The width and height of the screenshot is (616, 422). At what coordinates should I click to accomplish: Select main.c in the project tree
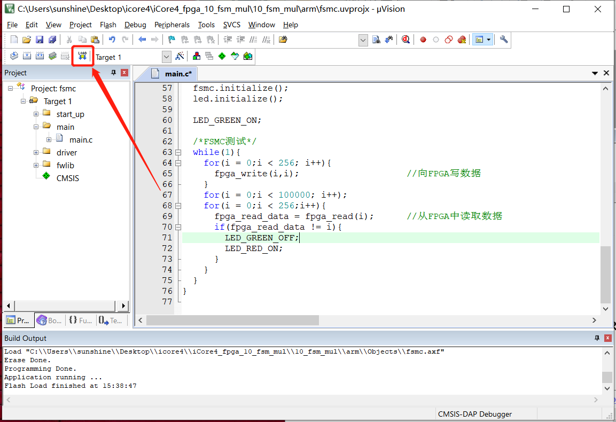[81, 139]
